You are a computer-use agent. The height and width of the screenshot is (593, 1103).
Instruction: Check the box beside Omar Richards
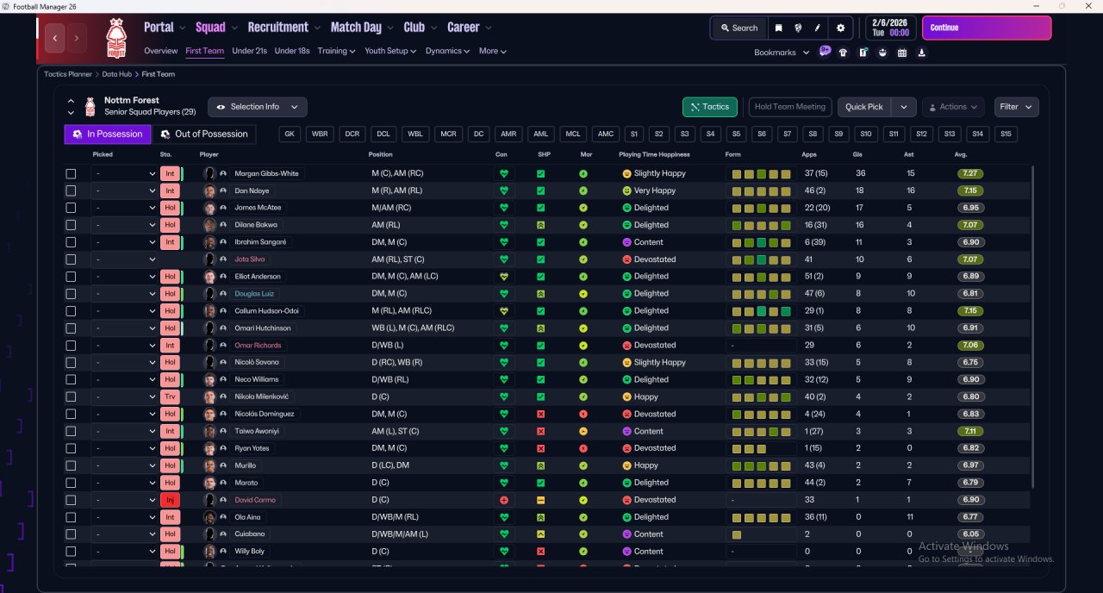tap(71, 345)
